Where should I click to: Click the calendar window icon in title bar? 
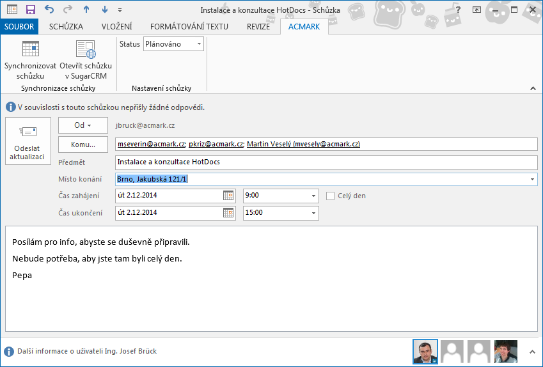coord(12,10)
